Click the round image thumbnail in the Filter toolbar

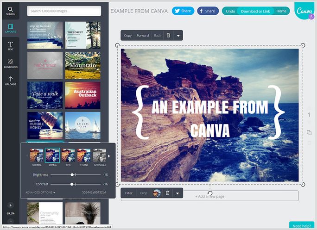pyautogui.click(x=157, y=193)
